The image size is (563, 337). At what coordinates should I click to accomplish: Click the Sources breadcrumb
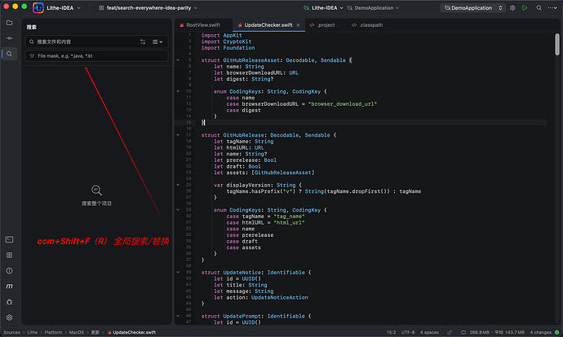pyautogui.click(x=11, y=332)
